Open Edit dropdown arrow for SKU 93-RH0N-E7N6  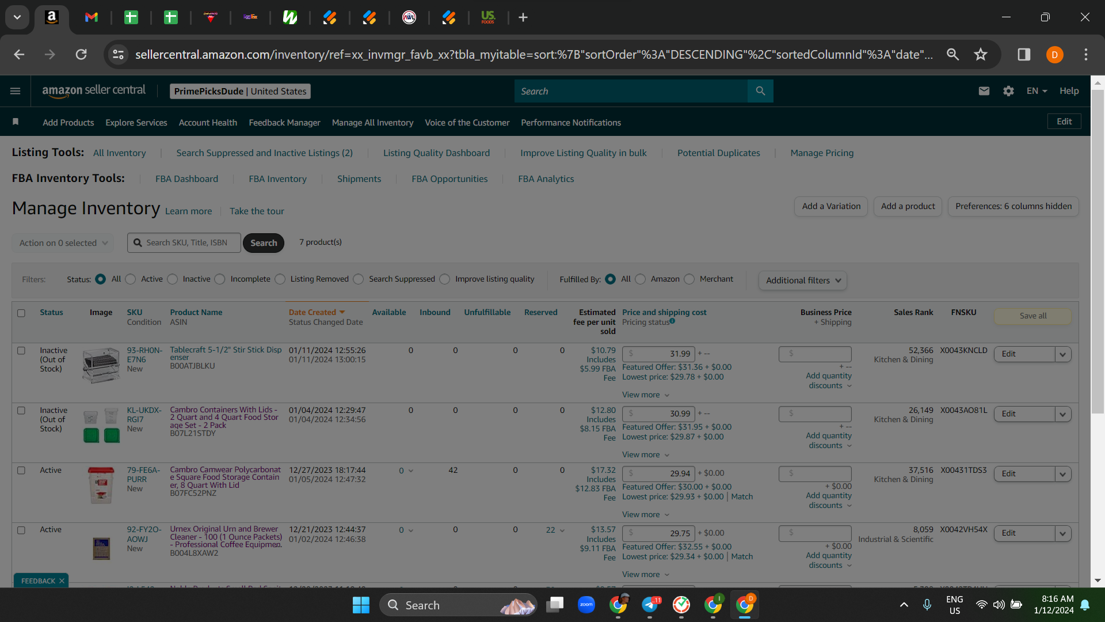click(1063, 354)
